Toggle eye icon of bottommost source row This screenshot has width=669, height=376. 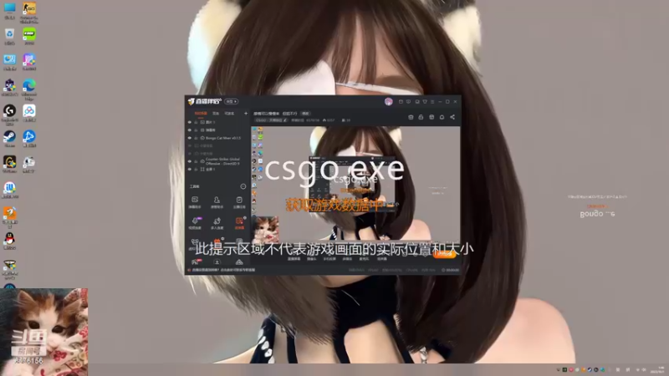pos(190,170)
